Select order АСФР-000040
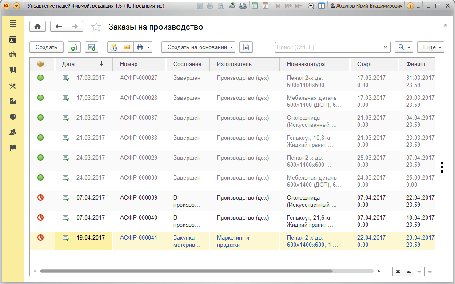 (x=232, y=221)
